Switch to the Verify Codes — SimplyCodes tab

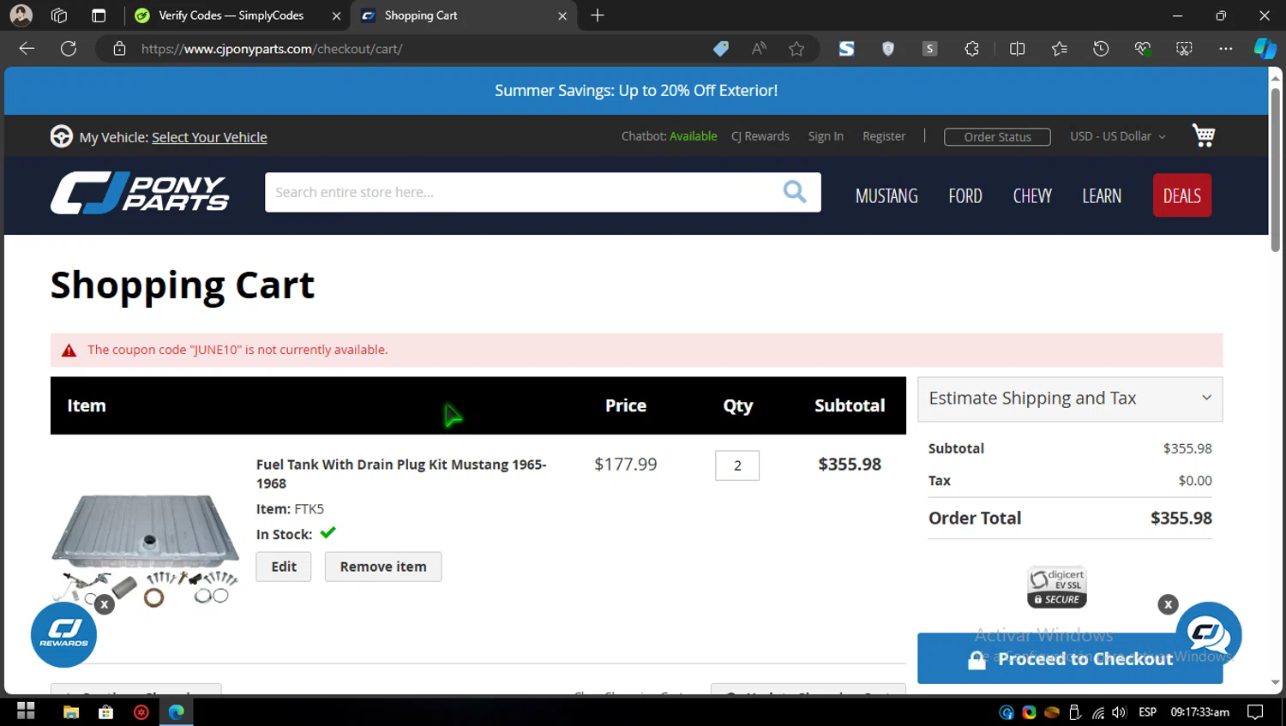click(231, 15)
